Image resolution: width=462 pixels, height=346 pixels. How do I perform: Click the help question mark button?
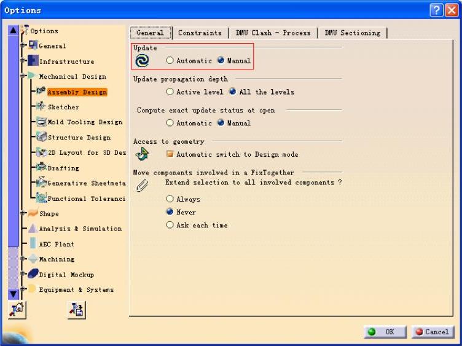tap(436, 10)
